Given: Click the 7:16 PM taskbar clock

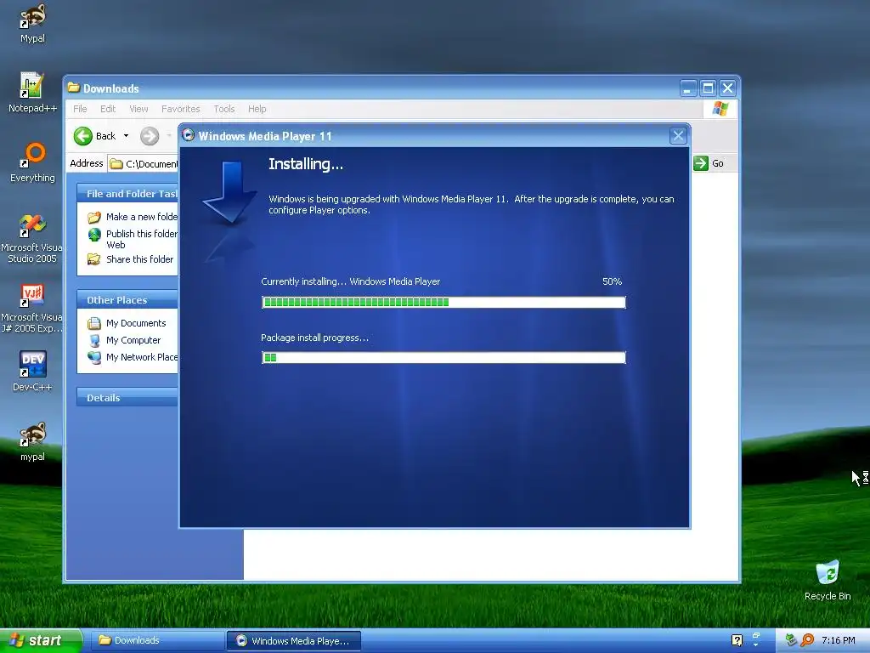Looking at the screenshot, I should pos(838,640).
